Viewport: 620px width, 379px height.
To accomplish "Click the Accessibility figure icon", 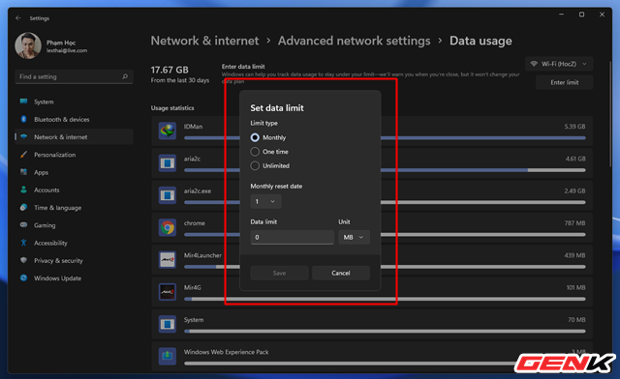I will [23, 243].
